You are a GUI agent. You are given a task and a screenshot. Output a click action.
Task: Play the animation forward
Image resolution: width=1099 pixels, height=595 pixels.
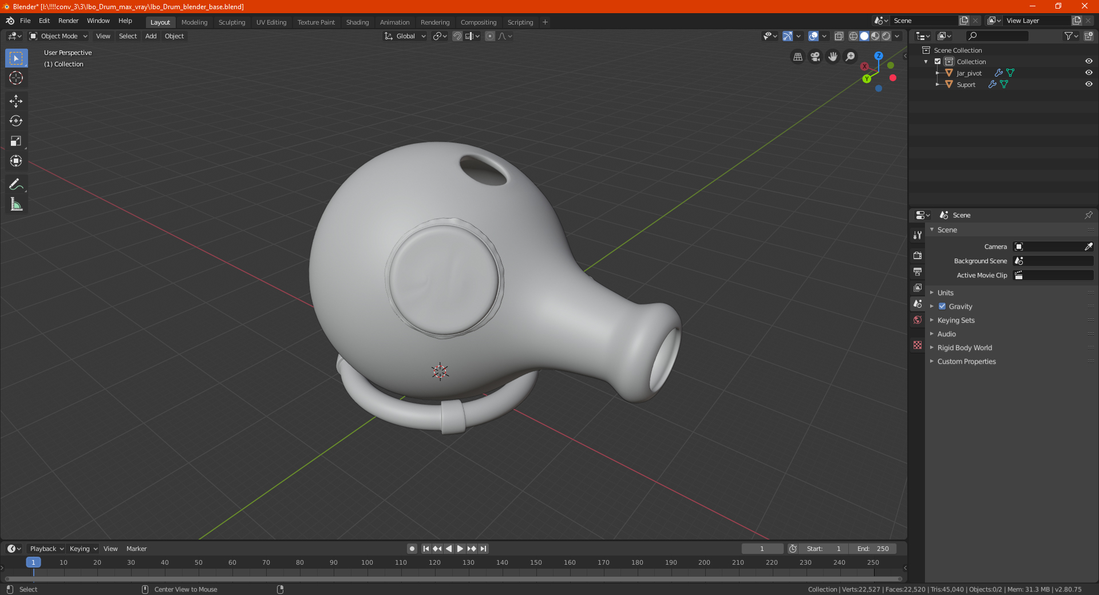(460, 549)
